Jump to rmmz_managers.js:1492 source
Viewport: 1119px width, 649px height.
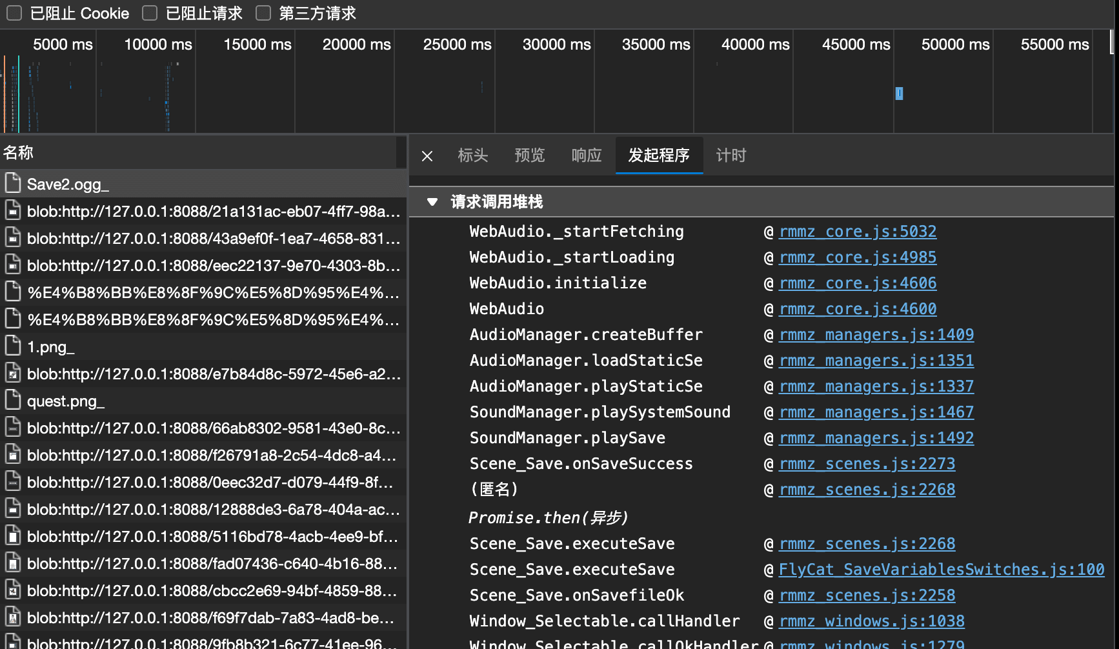click(x=876, y=438)
